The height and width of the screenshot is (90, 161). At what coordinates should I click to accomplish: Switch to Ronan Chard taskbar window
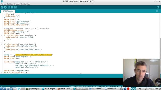65,89
